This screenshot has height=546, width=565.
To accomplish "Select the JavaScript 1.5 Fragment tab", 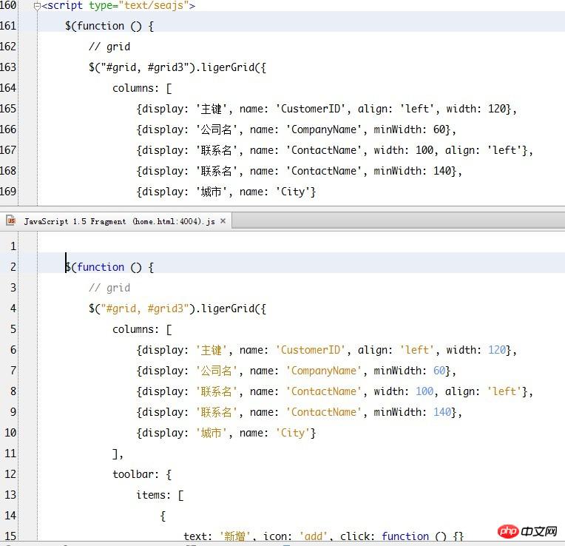I will click(x=116, y=221).
